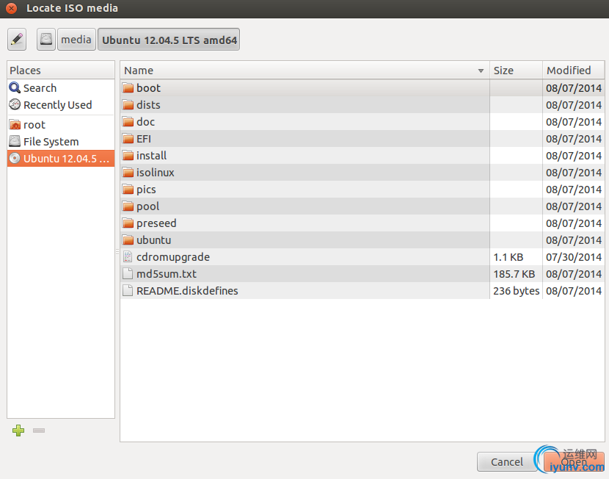The image size is (609, 479).
Task: Click the md5sum.txt file icon
Action: pos(128,274)
